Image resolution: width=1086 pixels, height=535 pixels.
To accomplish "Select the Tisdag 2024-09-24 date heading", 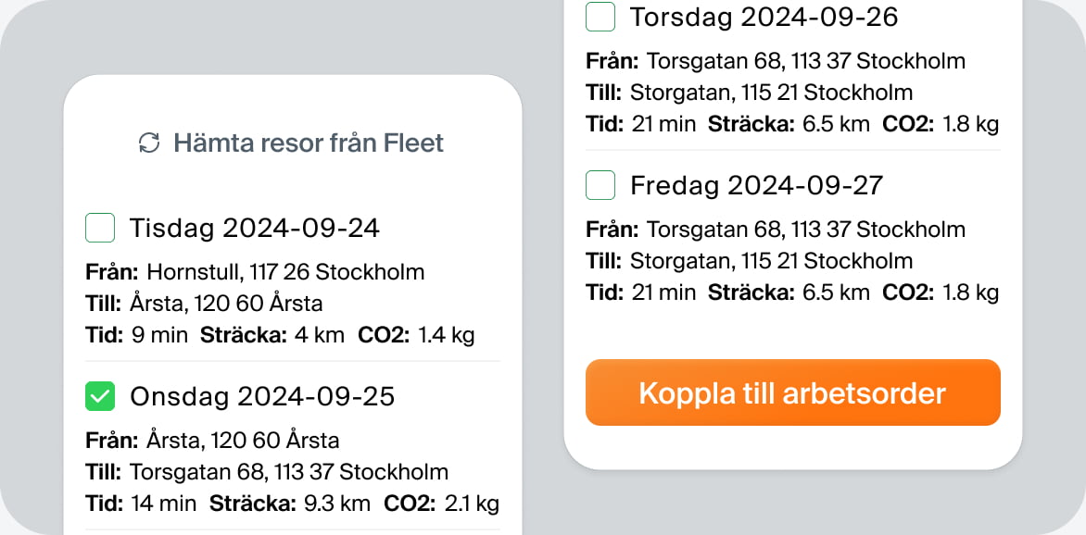I will pos(255,228).
